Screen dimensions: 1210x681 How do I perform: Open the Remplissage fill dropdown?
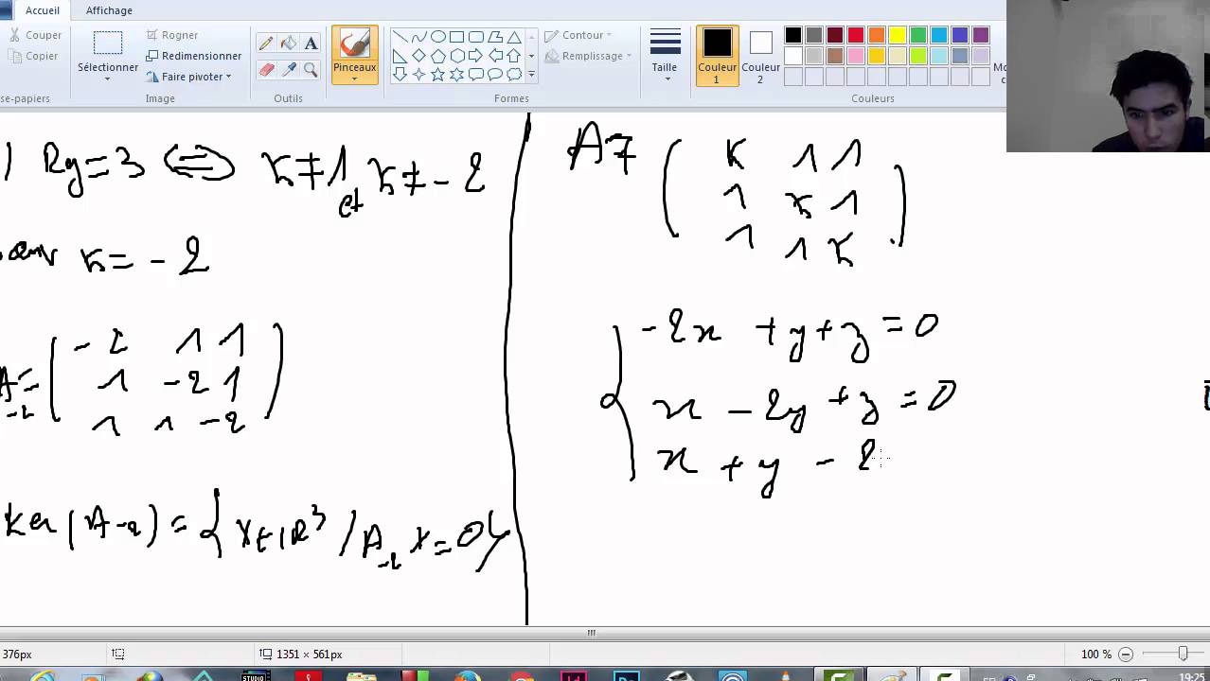tap(588, 56)
